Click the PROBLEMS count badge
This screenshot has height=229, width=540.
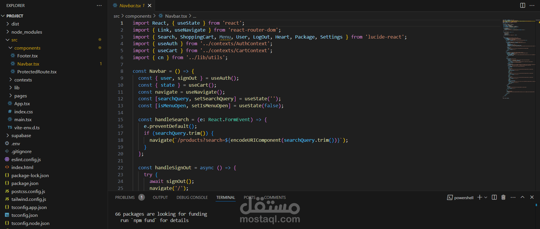141,197
